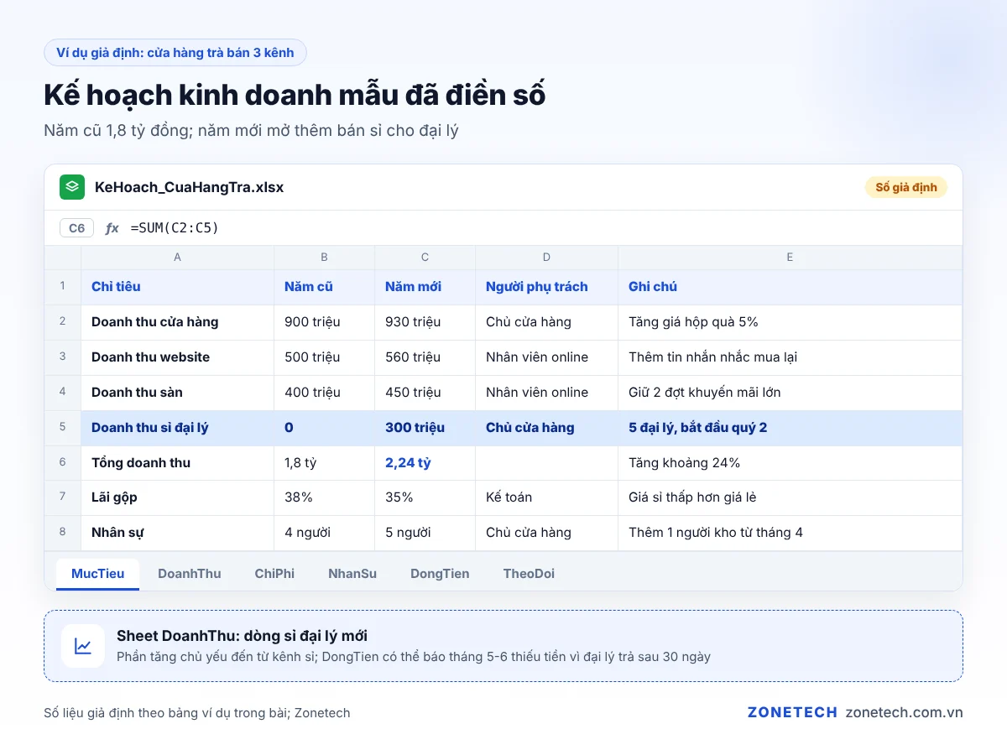Select "Thêm 1 người kho từ tháng 4" cell
Screen dimensions: 1007x755
coord(790,533)
